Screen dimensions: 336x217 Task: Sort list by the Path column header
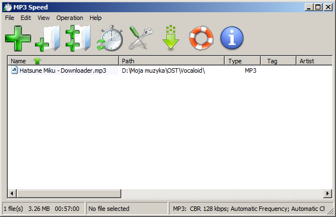171,61
